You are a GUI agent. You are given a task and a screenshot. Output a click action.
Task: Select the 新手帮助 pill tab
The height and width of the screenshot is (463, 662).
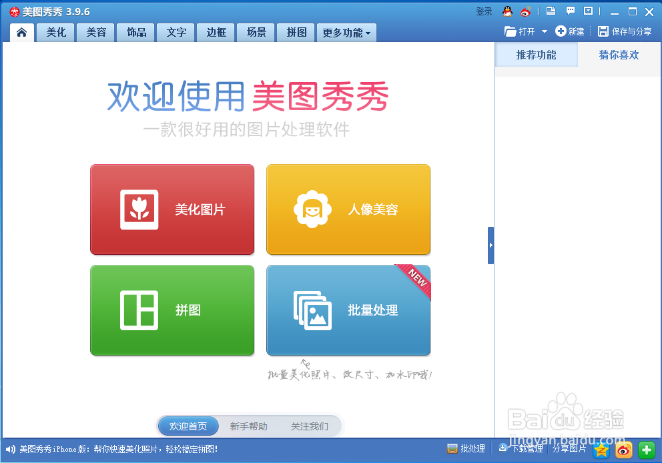(x=249, y=426)
